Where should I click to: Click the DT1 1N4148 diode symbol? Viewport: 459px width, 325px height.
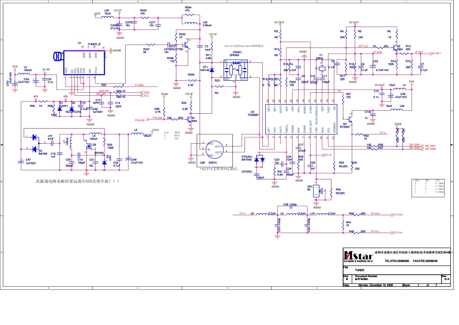click(212, 70)
